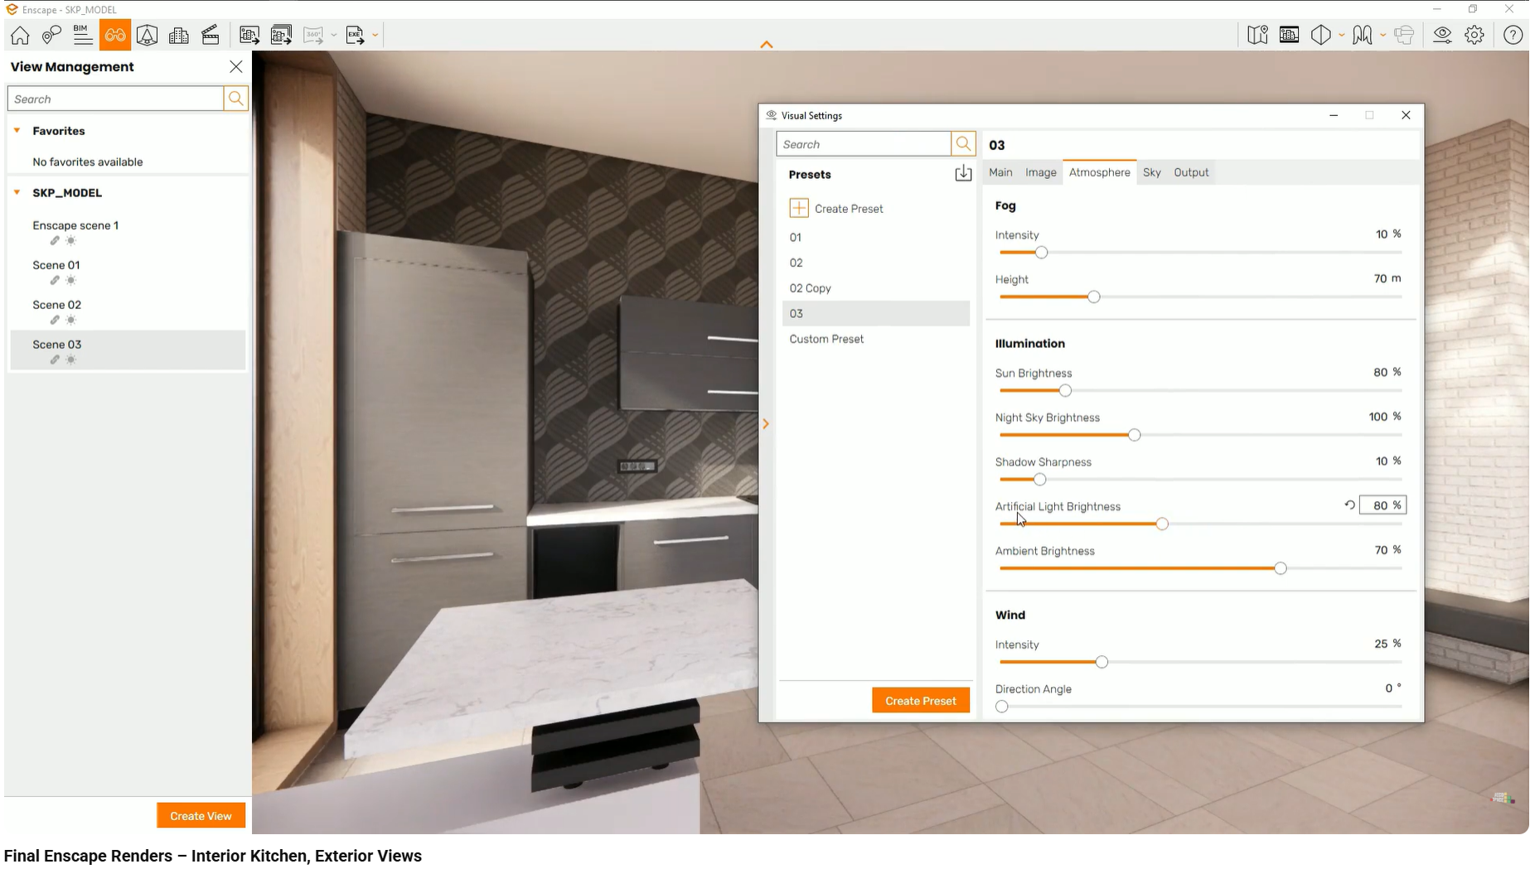Toggle the sun icon under Scene 01
The height and width of the screenshot is (869, 1530).
point(71,281)
